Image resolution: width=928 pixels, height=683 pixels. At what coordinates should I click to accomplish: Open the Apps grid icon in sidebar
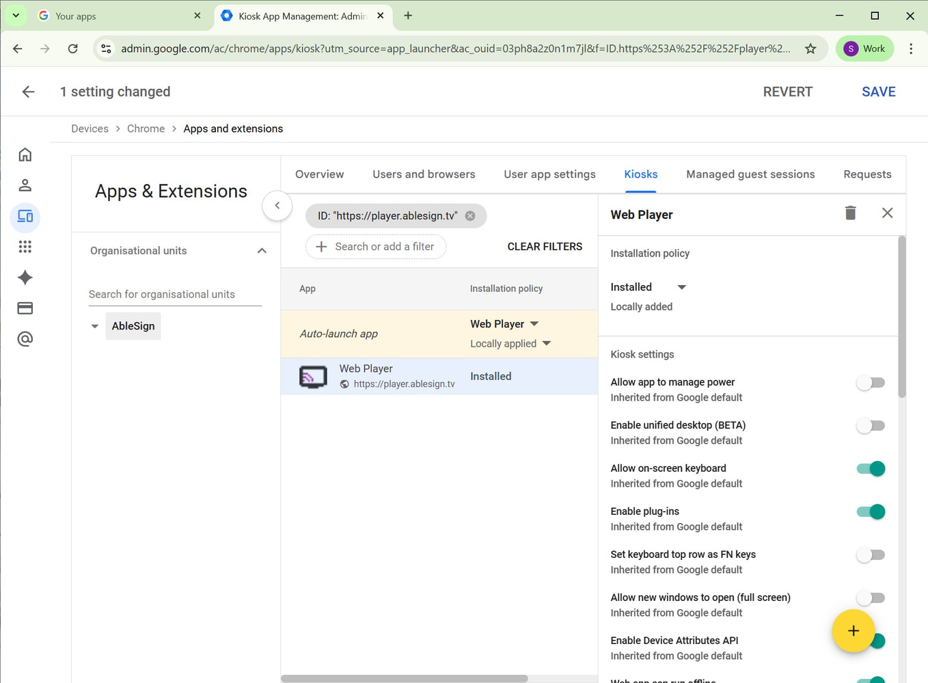tap(25, 247)
